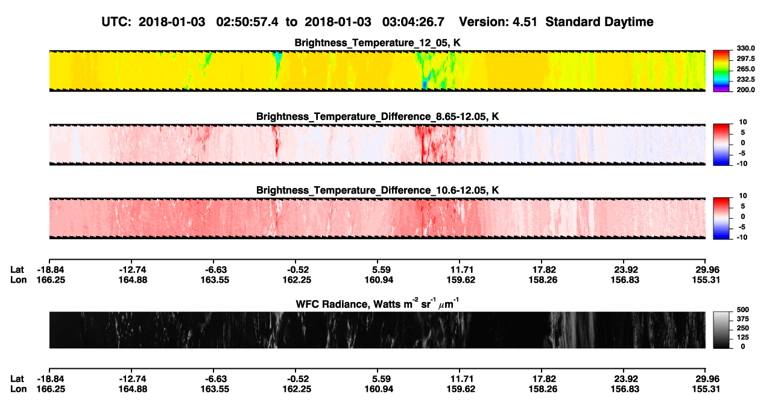
Task: Select the Brightness_Temperature_Difference_8.65-12.05, K title
Action: (378, 116)
